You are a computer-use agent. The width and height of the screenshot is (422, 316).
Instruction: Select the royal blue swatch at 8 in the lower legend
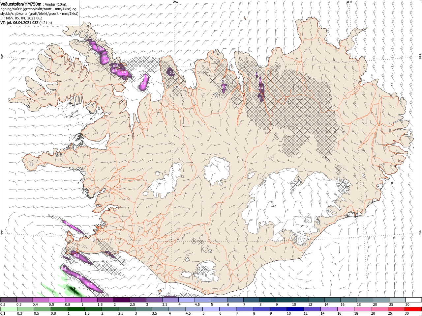pyautogui.click(x=261, y=309)
